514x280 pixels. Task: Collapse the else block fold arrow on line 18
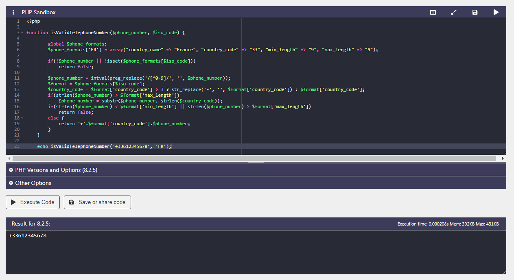click(22, 118)
